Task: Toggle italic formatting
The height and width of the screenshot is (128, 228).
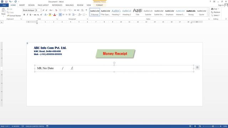Action: point(27,15)
